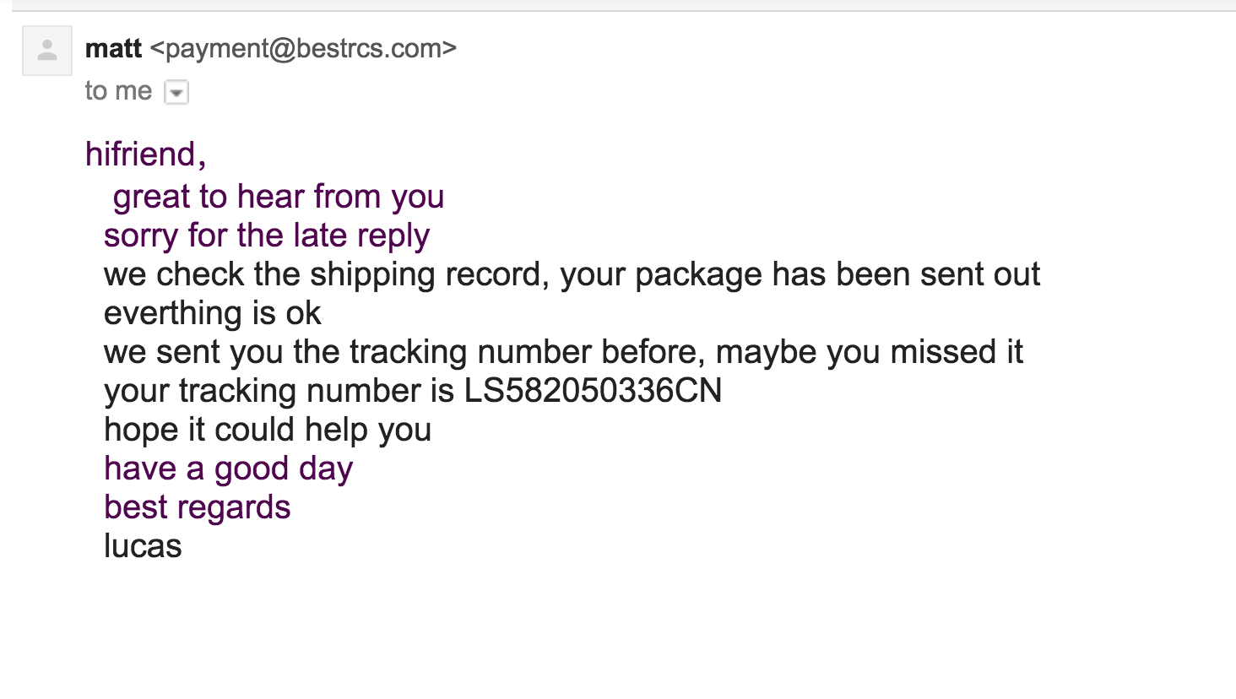Click the "lucas" signature
The height and width of the screenshot is (699, 1236).
click(143, 546)
